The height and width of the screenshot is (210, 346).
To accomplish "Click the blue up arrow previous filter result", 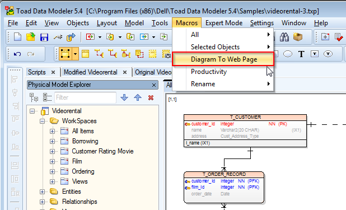I will tap(138, 97).
